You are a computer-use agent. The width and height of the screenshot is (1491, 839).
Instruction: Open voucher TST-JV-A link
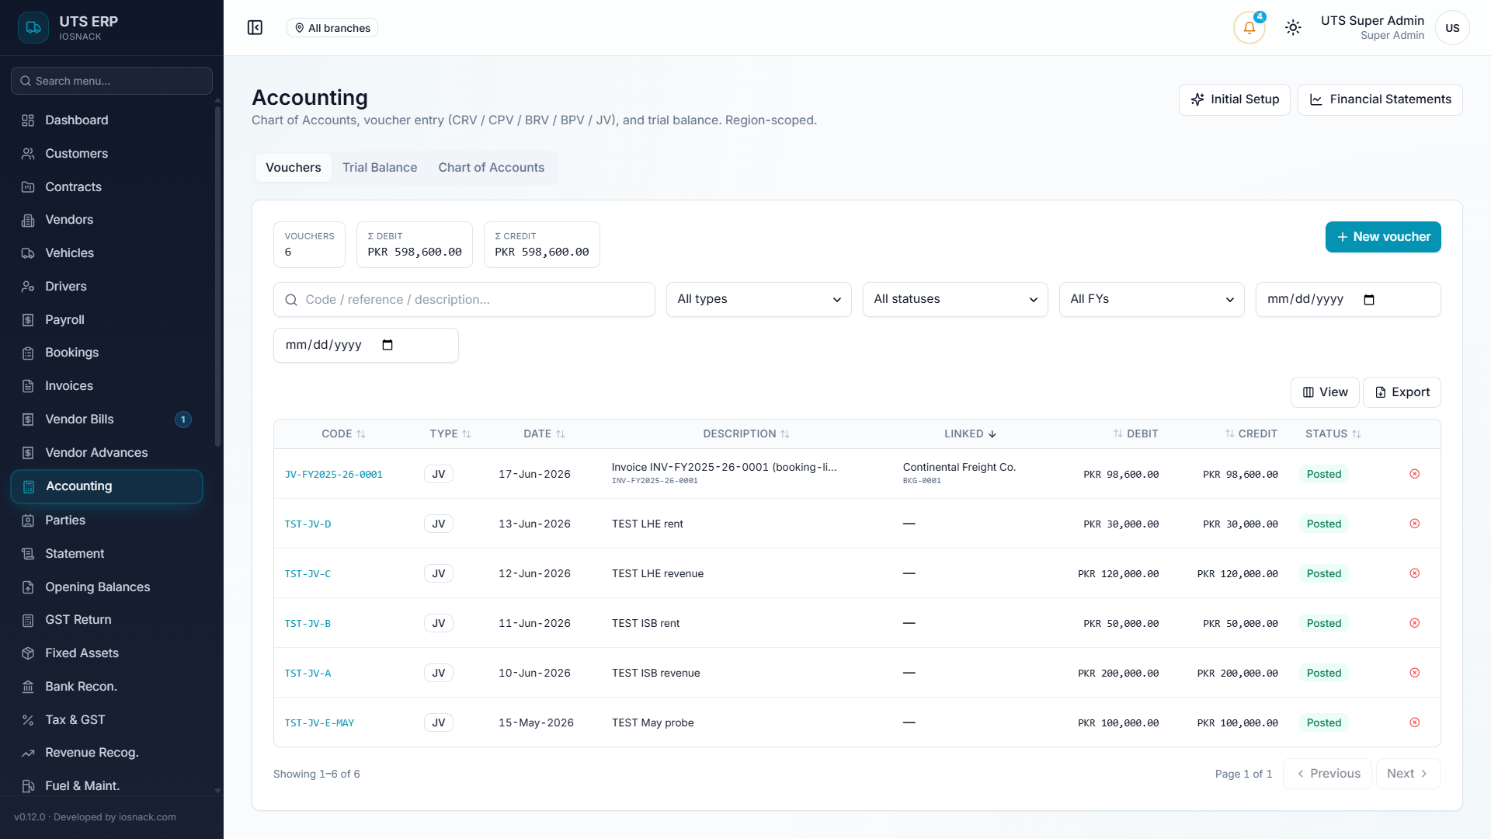click(308, 674)
